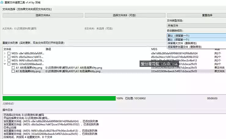
Task: Click the 自动删除规则 combo box field
Action: coord(196,36)
